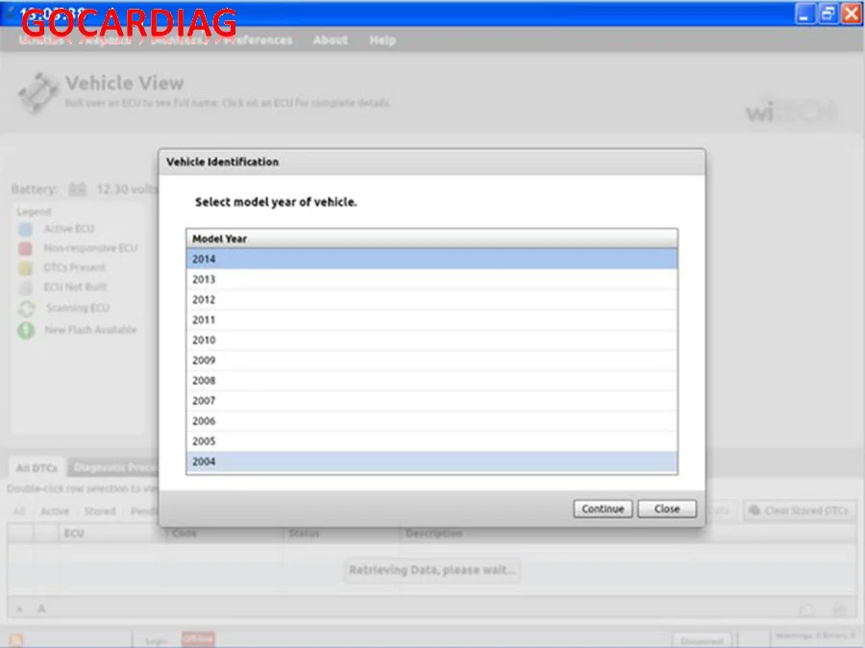Click the Disconnect button in status bar
This screenshot has width=865, height=648.
pyautogui.click(x=702, y=640)
